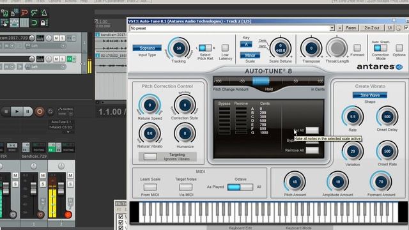The width and height of the screenshot is (409, 230).
Task: Click the Play button in transport
Action: (17, 112)
